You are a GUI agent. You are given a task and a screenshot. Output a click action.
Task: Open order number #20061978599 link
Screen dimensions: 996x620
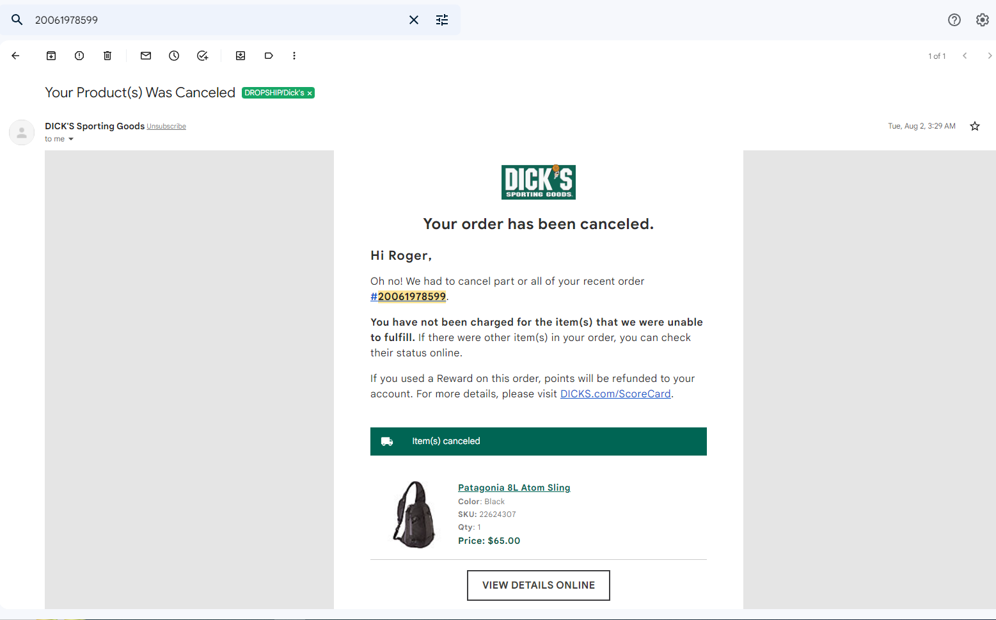click(408, 296)
